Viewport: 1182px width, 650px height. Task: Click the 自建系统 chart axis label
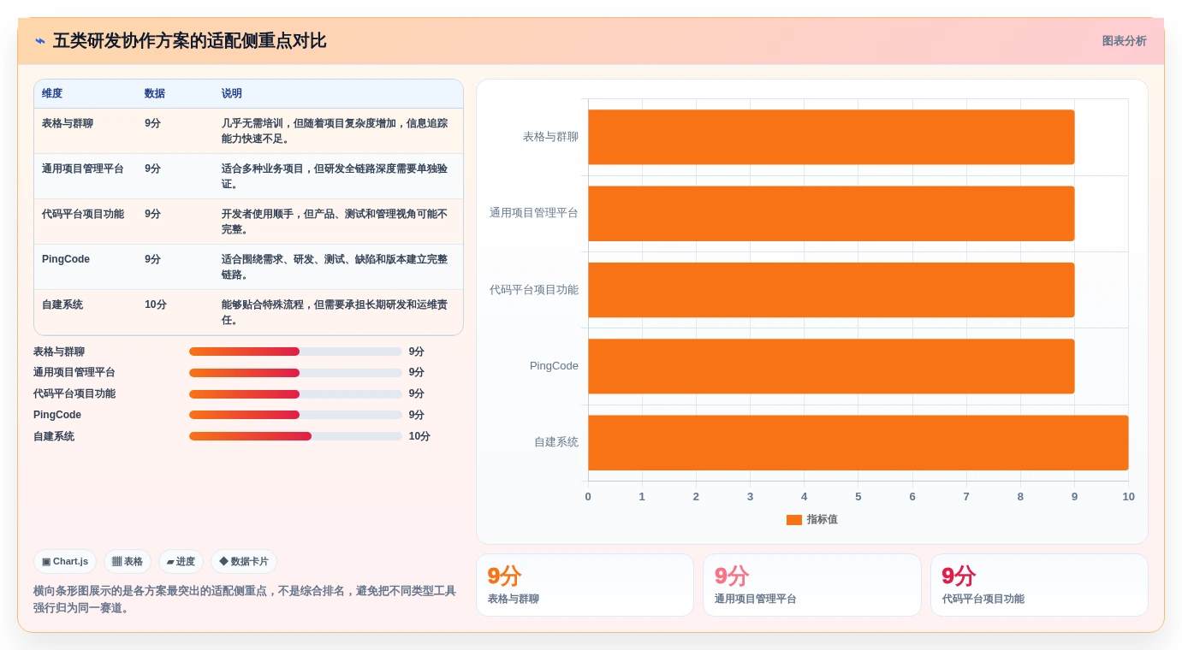click(x=556, y=442)
